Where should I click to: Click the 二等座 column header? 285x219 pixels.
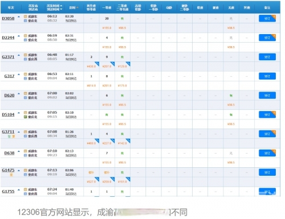[123, 6]
